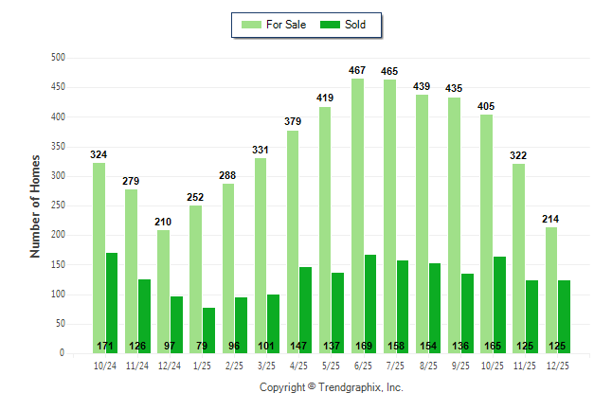
Task: Click the Number of Homes axis title
Action: 36,205
